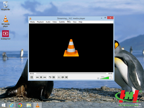Click the playback seek bar
Viewport: 144px width, 108px height.
(71, 73)
